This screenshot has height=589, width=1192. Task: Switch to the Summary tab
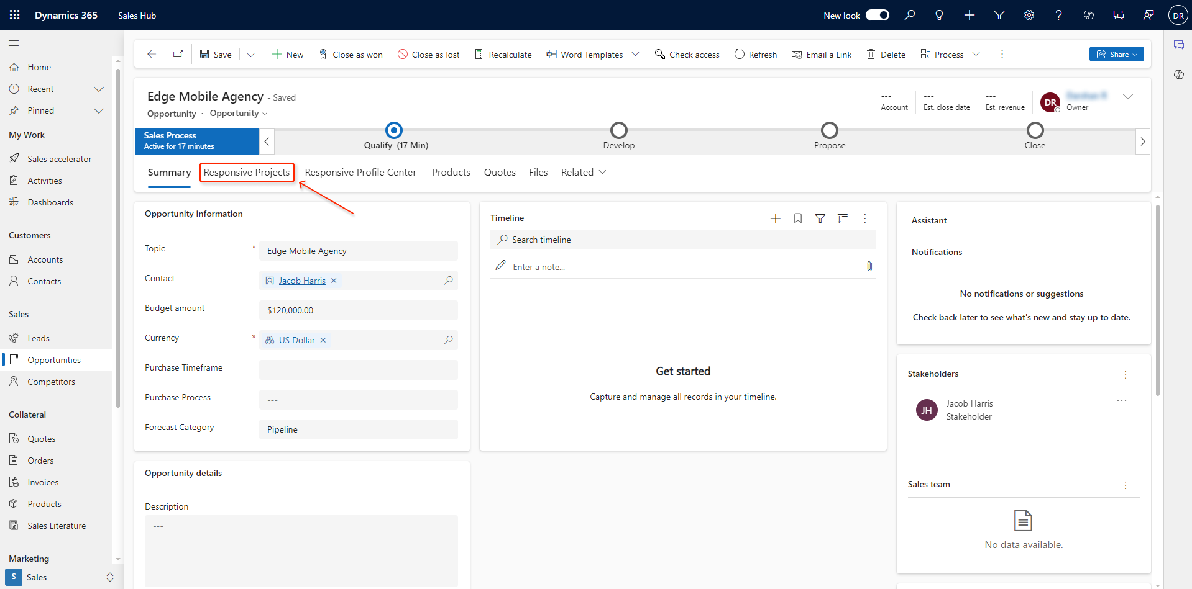tap(169, 172)
